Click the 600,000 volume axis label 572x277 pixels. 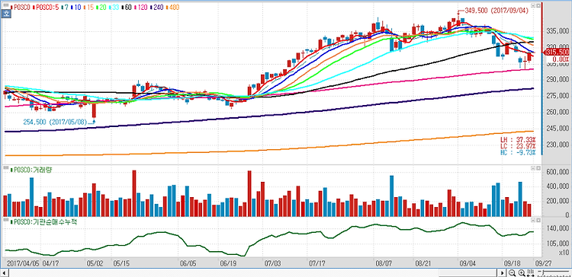557,173
